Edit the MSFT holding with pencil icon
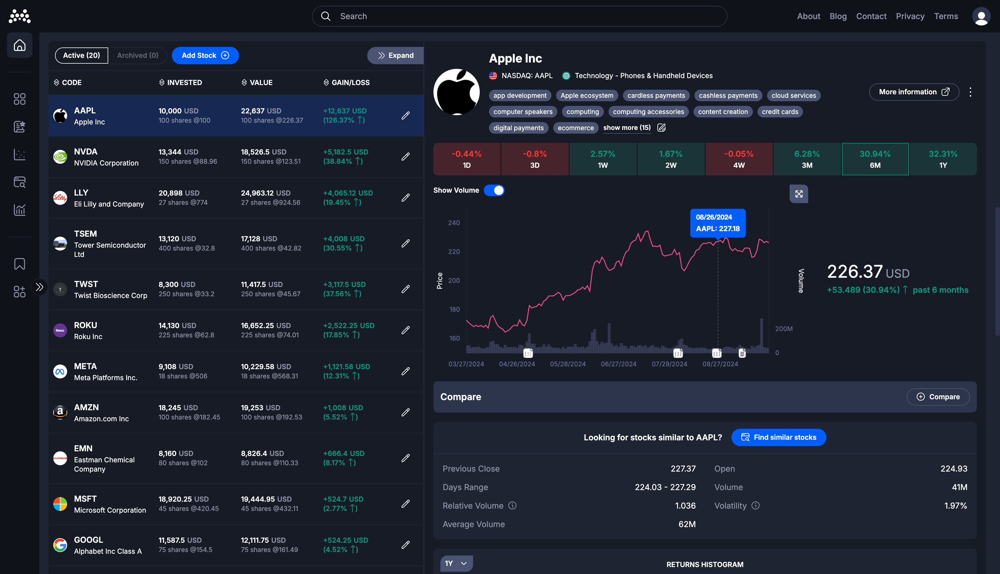This screenshot has height=574, width=1000. tap(406, 503)
